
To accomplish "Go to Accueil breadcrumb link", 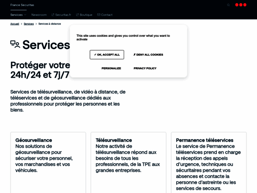I will pyautogui.click(x=15, y=24).
